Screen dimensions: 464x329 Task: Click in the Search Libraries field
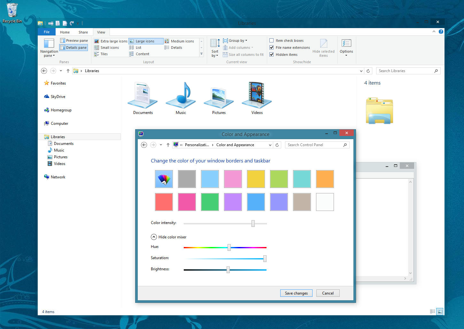click(405, 71)
